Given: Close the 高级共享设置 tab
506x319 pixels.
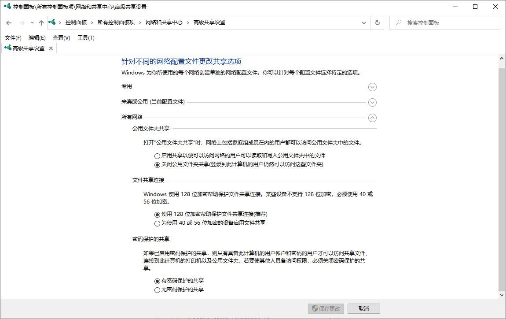Looking at the screenshot, I should point(51,48).
